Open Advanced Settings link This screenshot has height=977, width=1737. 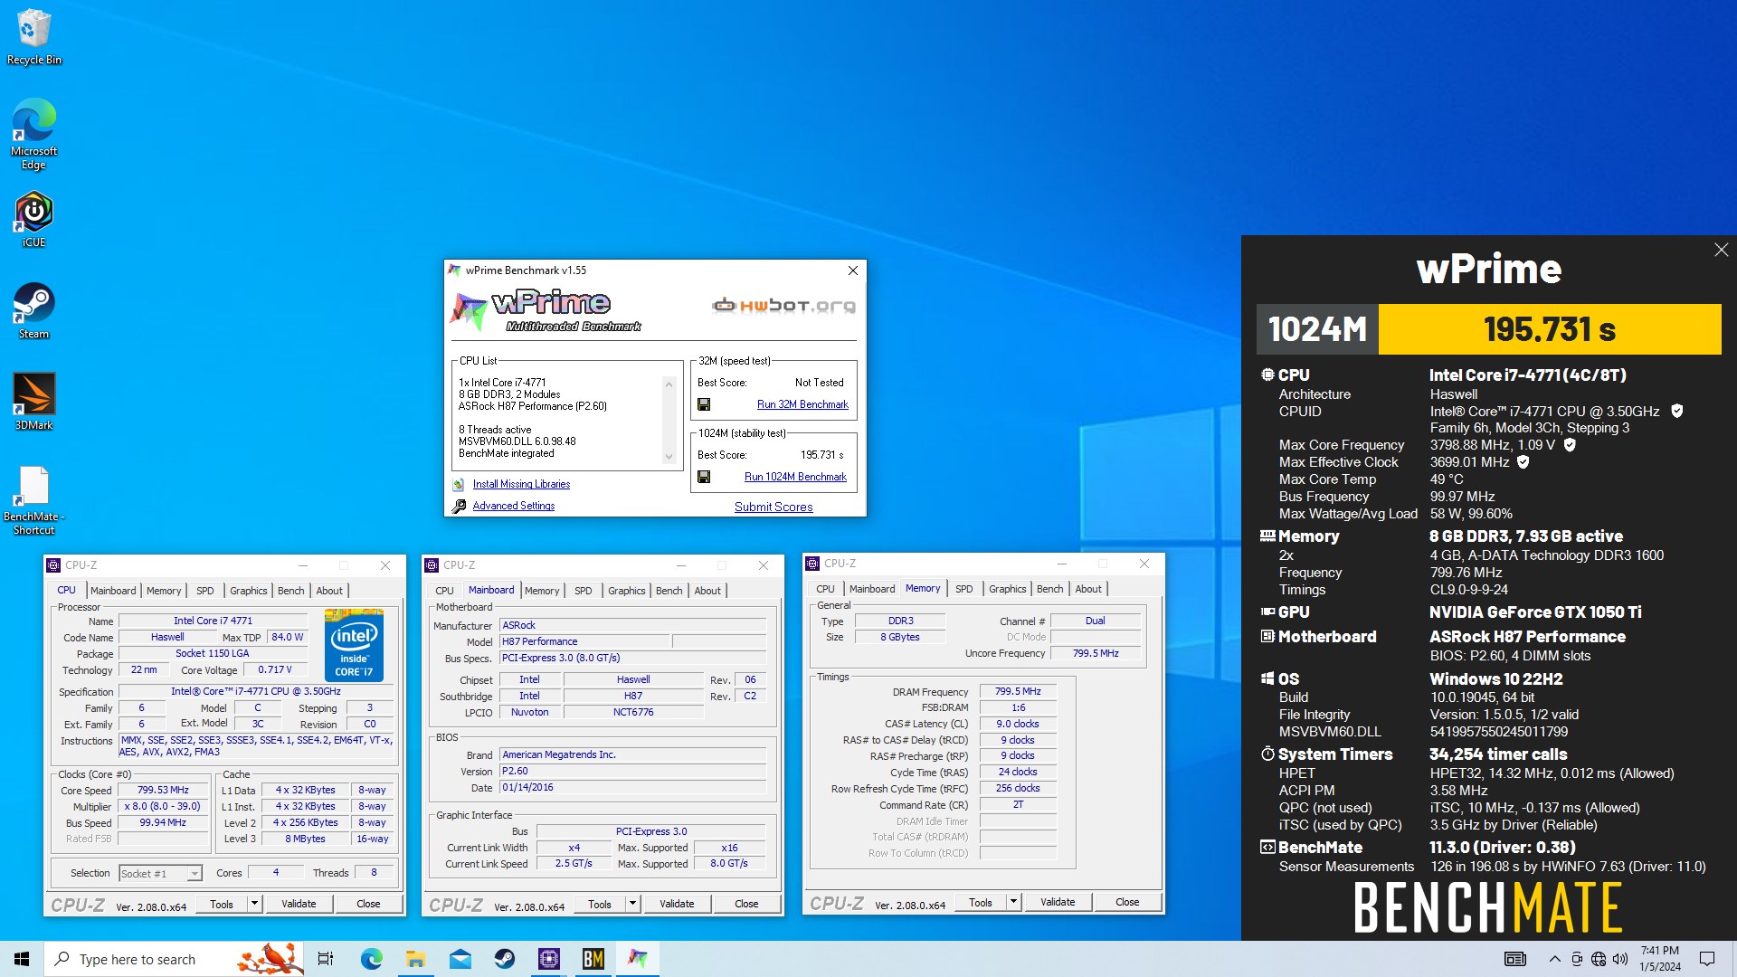pyautogui.click(x=513, y=507)
